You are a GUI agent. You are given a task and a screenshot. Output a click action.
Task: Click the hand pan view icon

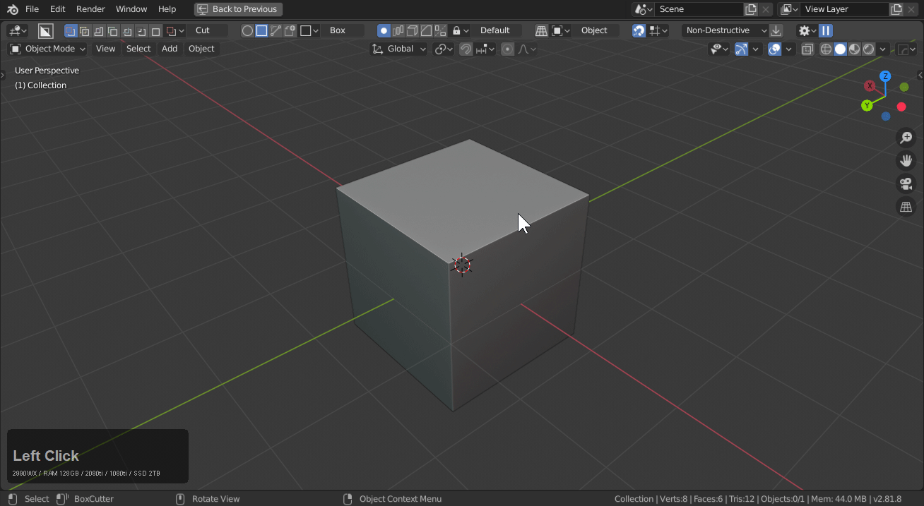(906, 161)
